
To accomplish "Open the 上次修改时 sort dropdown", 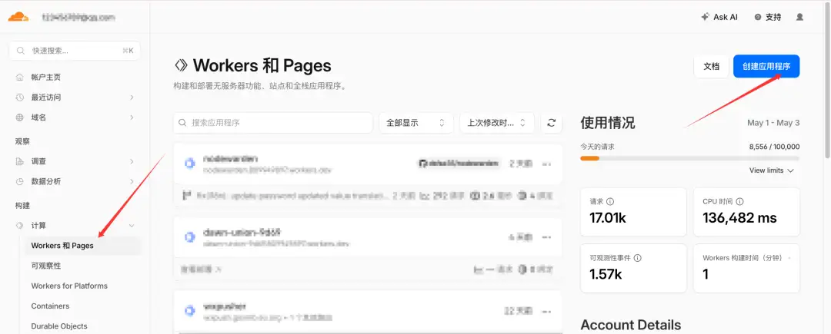I will (x=496, y=123).
